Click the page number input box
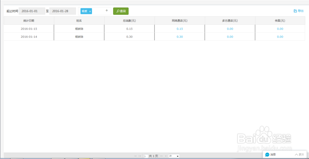309x159 pixels. coord(146,156)
